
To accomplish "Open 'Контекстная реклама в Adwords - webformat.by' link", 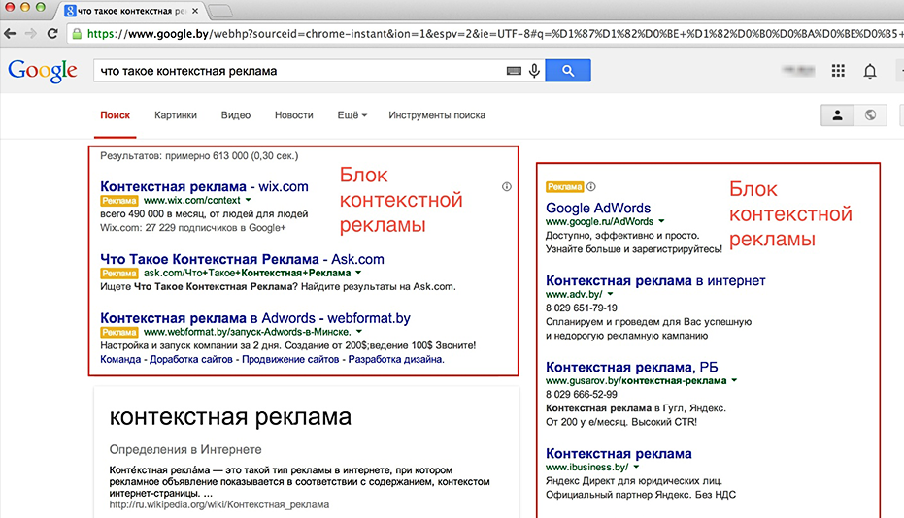I will pos(255,318).
